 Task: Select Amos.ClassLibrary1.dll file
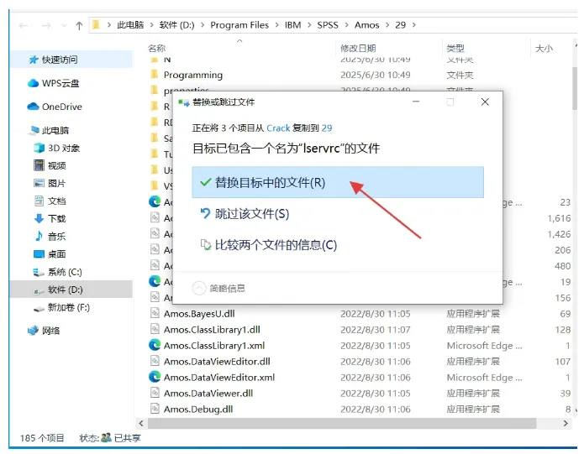212,330
